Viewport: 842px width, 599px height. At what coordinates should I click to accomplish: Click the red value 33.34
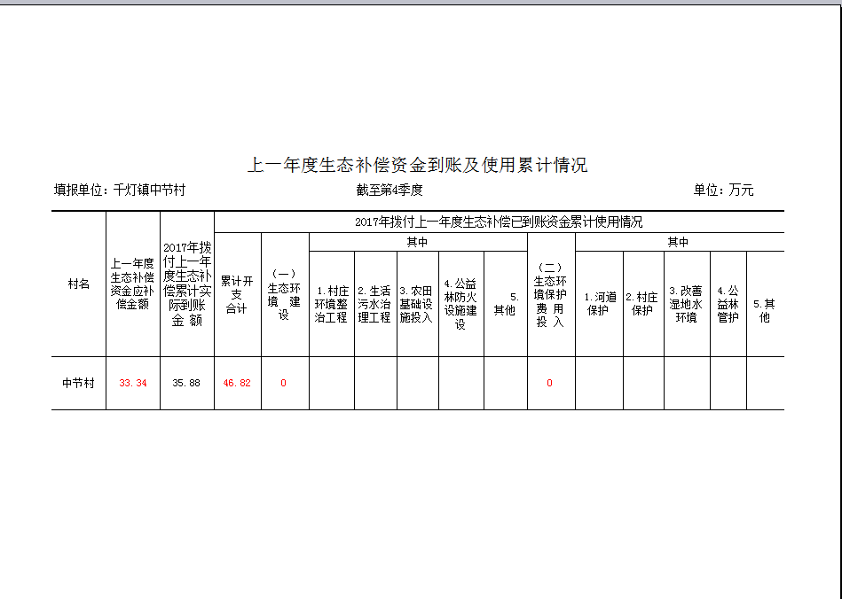click(x=132, y=384)
